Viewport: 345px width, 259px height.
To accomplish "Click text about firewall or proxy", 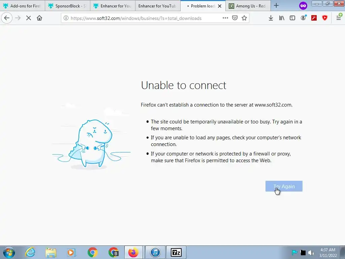I will point(221,157).
